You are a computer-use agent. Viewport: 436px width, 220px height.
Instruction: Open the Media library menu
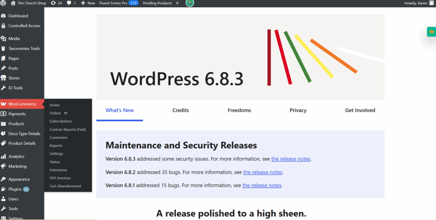[14, 39]
